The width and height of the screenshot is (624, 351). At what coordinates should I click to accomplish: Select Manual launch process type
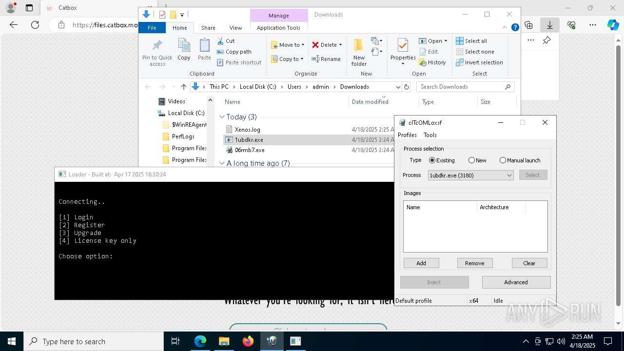(520, 160)
